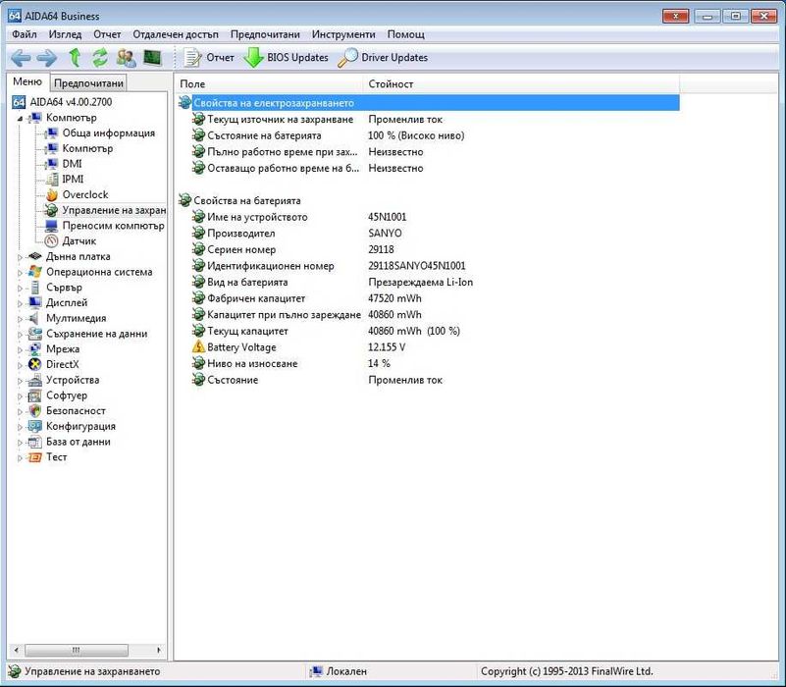This screenshot has width=786, height=687.
Task: Click the sidebar horizontal scrollbar thumb
Action: 77,650
